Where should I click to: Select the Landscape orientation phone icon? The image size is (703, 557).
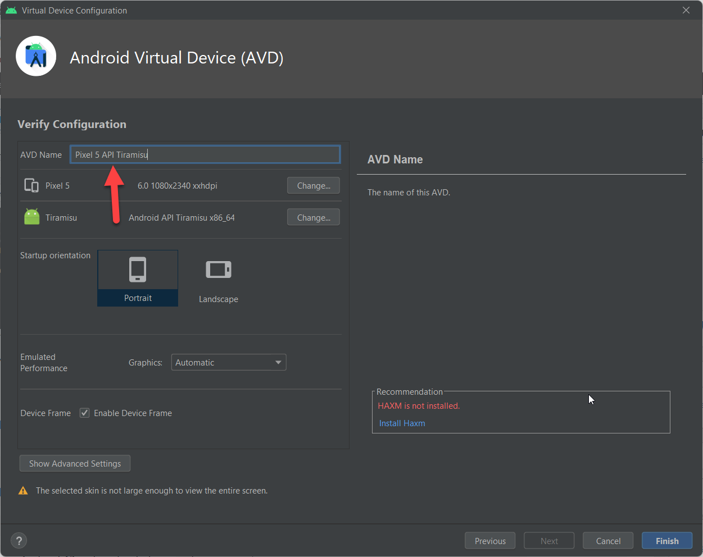(x=218, y=270)
